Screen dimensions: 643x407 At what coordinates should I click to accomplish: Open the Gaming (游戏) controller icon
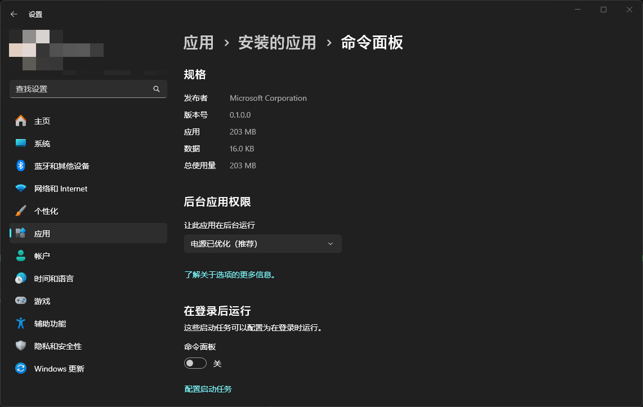(21, 301)
